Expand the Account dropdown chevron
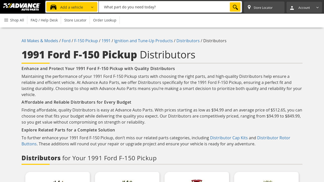The image size is (324, 182). click(x=317, y=7)
